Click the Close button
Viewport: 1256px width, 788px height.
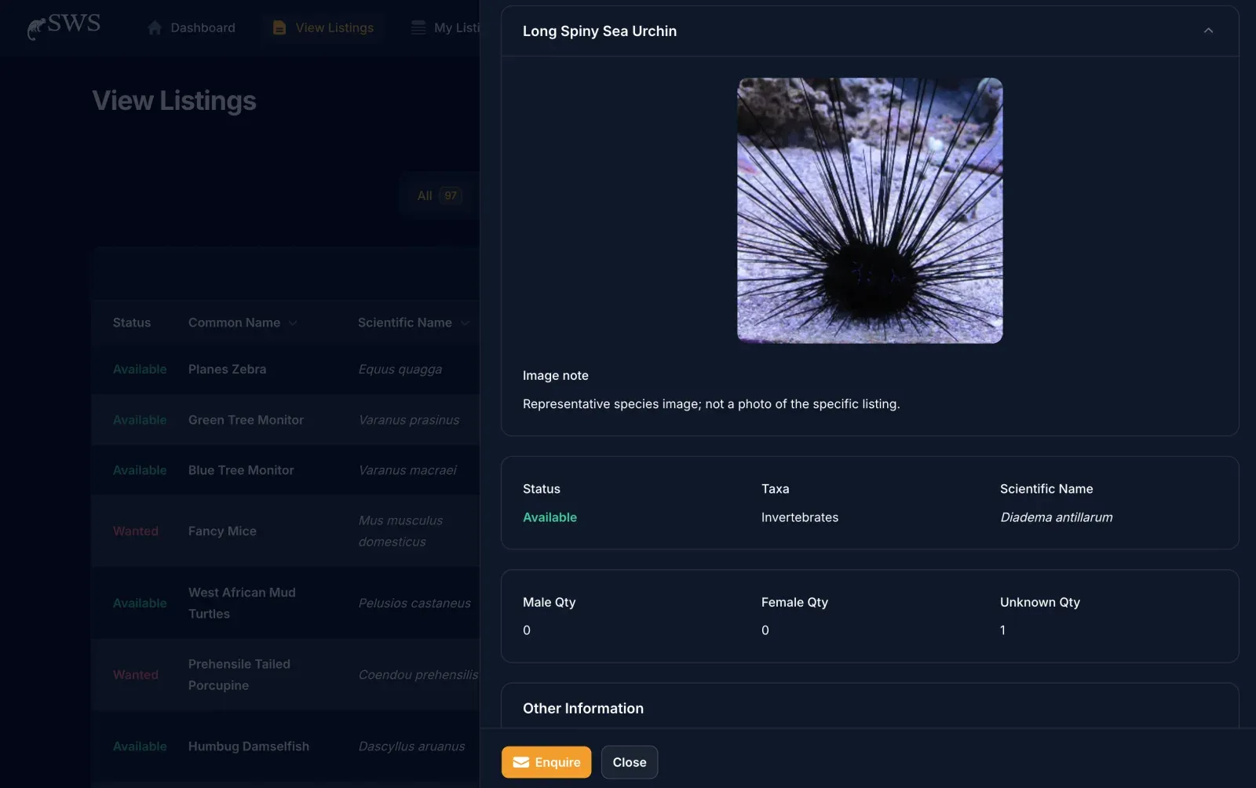630,762
